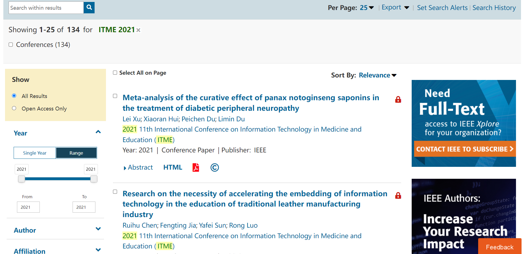Open the PDF icon for first paper
Image resolution: width=526 pixels, height=254 pixels.
196,167
